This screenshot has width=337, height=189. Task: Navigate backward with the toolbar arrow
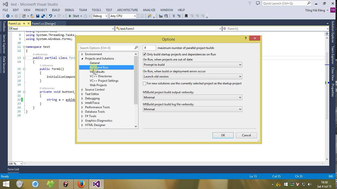tap(8, 16)
